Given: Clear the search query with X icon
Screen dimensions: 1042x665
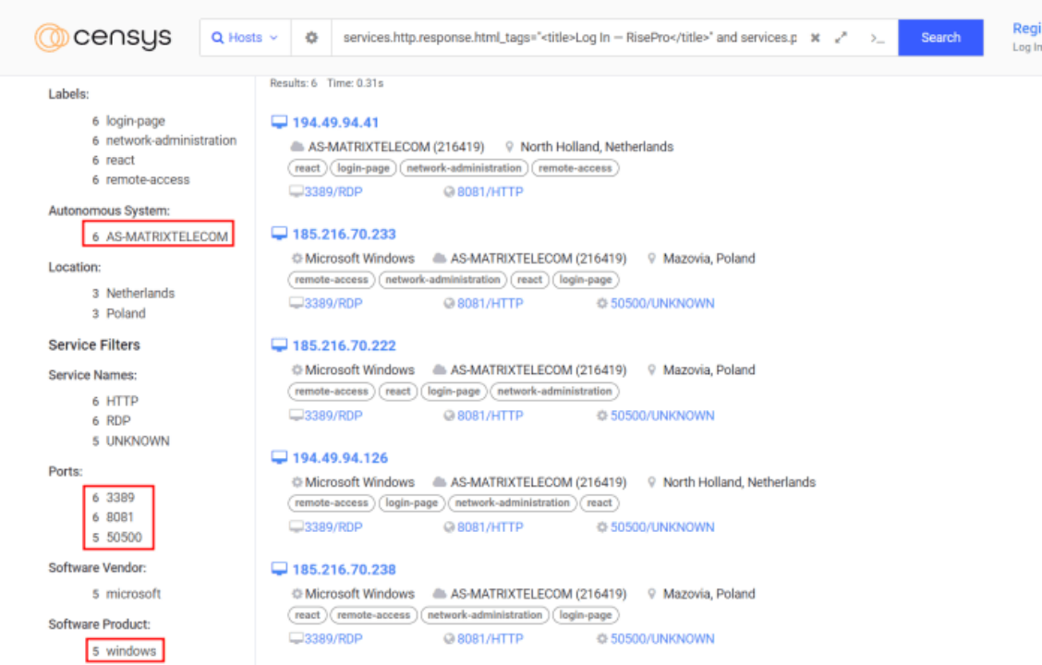Looking at the screenshot, I should 815,38.
